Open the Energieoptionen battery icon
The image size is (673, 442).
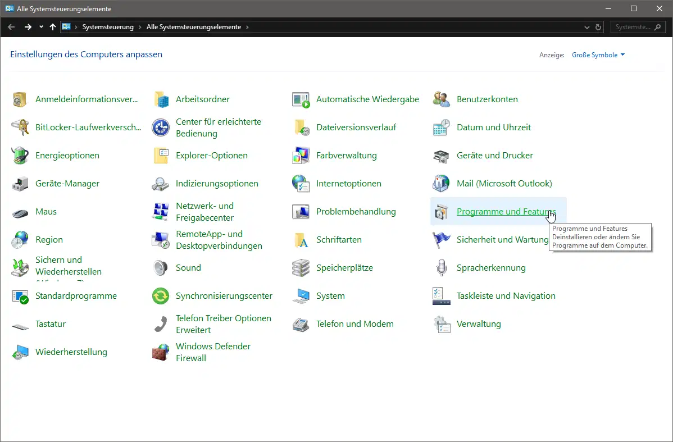(20, 156)
